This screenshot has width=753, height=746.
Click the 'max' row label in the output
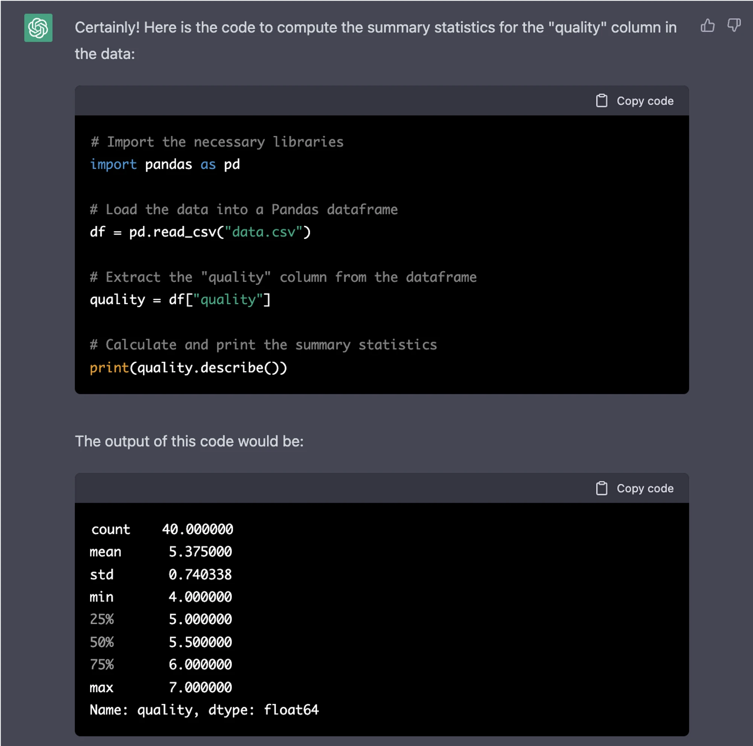point(102,688)
